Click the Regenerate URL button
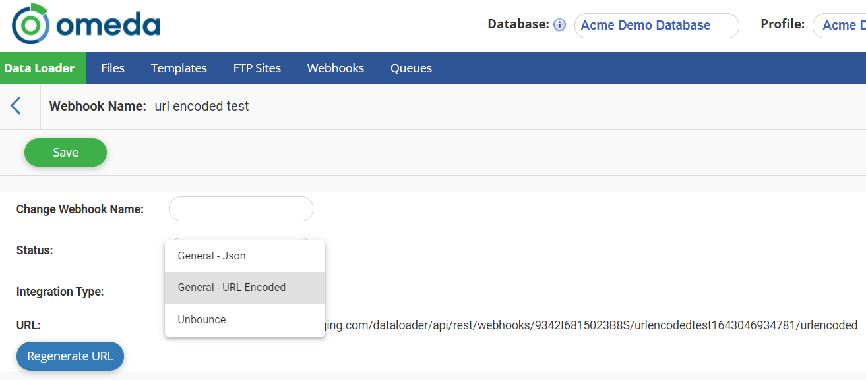The height and width of the screenshot is (380, 866). (x=70, y=356)
